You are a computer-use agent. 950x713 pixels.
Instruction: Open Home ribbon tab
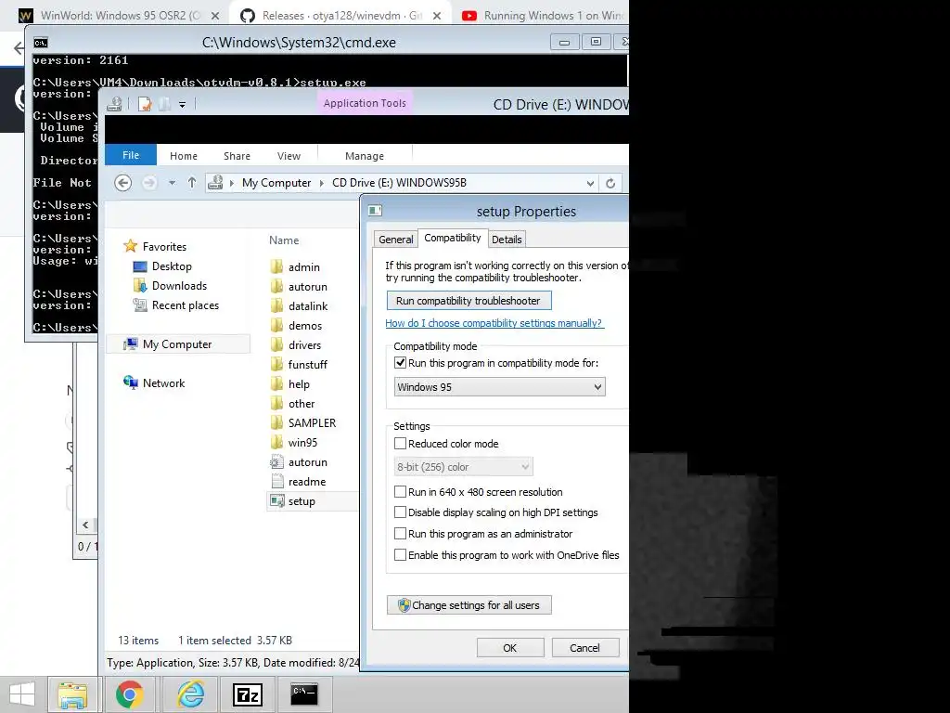(184, 156)
